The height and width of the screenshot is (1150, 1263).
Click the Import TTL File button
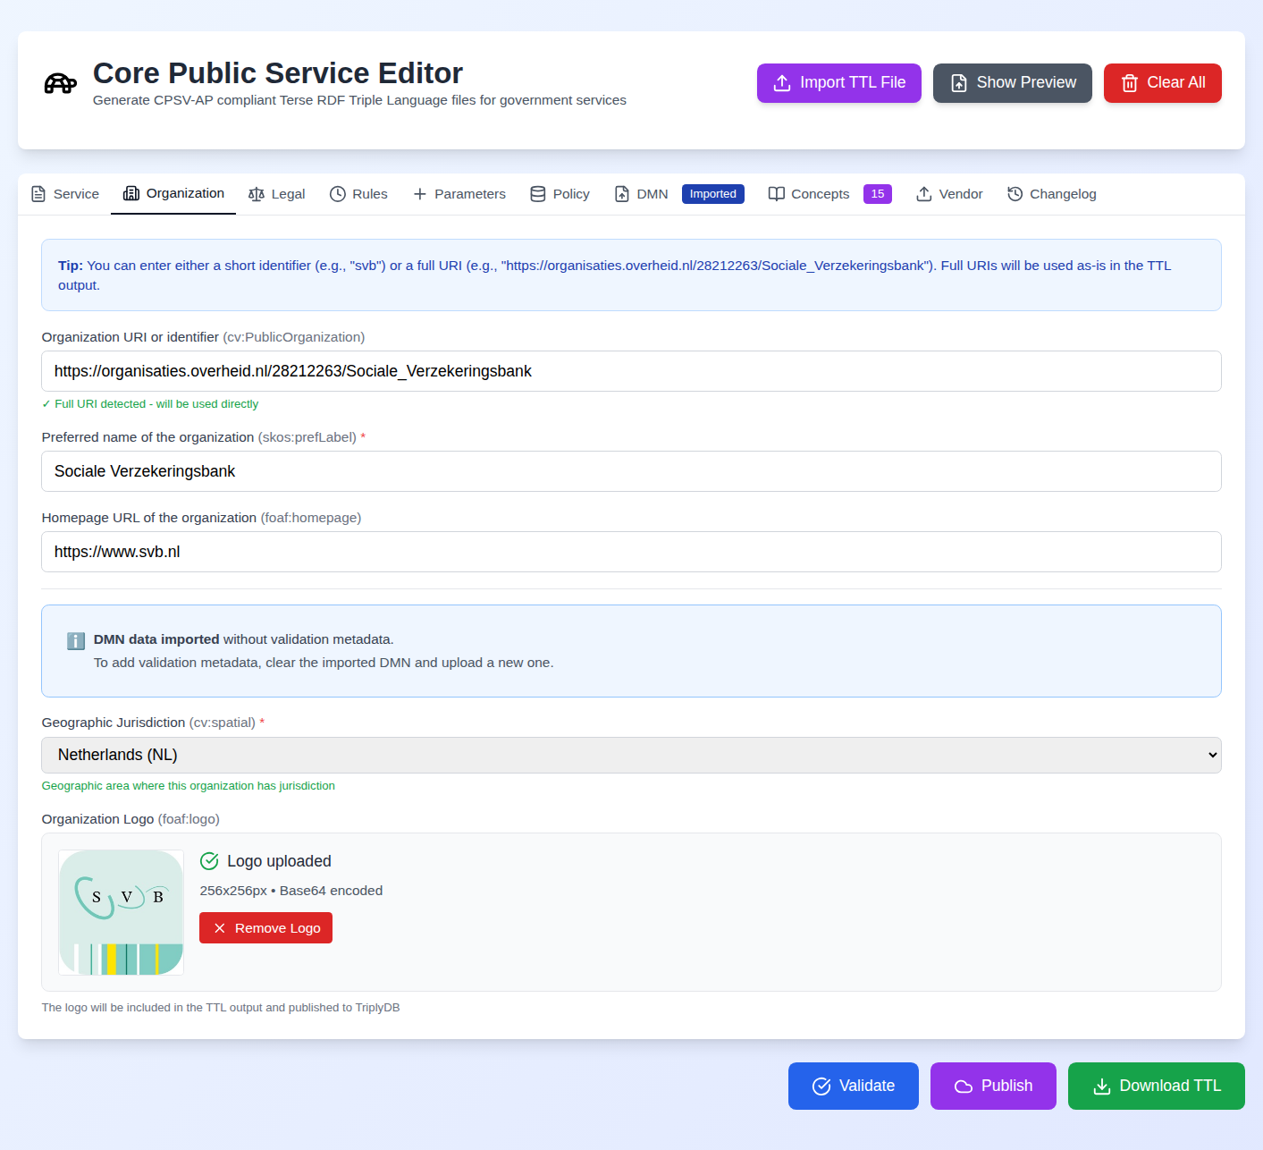click(x=838, y=83)
